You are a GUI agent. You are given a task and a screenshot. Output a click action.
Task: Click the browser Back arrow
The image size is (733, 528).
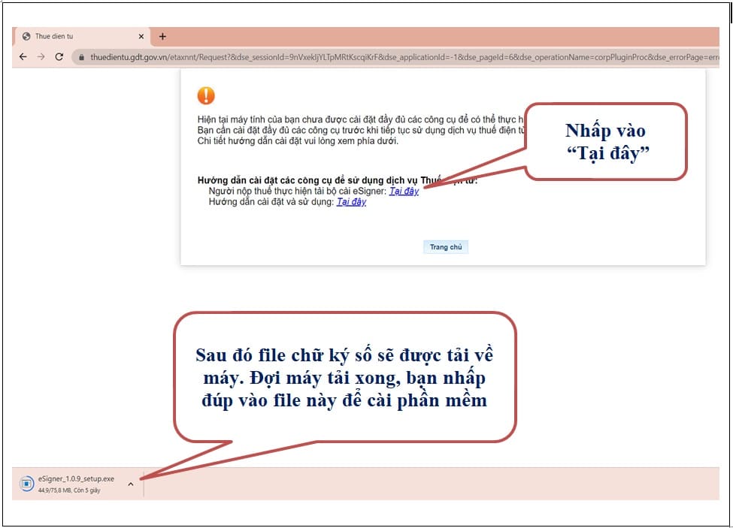[23, 57]
